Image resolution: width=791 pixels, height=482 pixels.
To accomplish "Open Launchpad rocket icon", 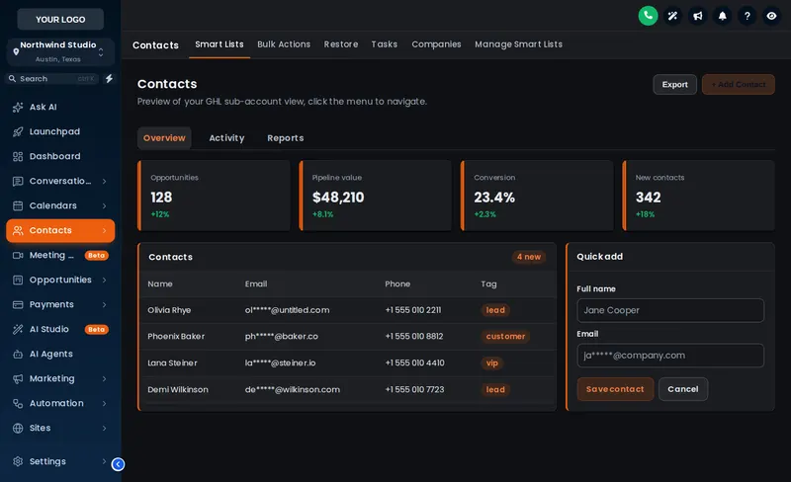I will 18,131.
